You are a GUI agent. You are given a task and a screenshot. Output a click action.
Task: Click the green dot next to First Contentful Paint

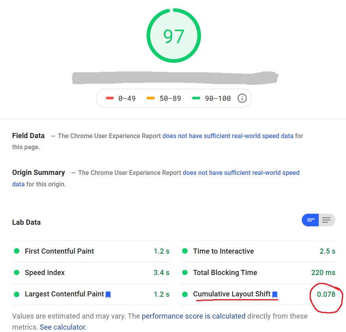point(16,251)
